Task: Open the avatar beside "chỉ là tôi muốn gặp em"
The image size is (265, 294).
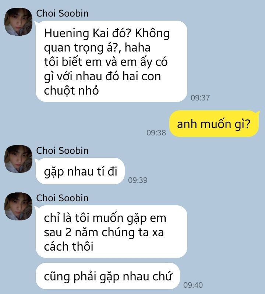Action: click(18, 206)
